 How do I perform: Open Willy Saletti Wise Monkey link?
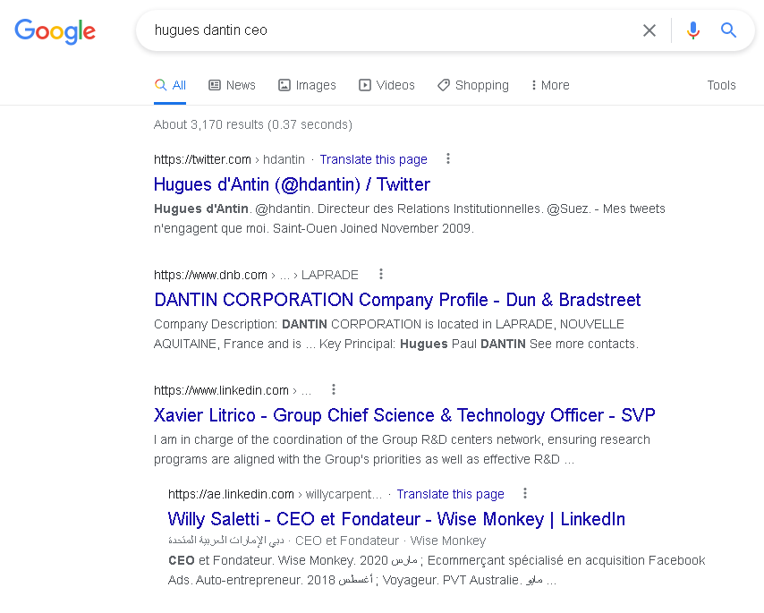[x=396, y=519]
